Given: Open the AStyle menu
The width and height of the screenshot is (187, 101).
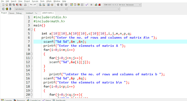Looking at the screenshot, I should 49,1.
